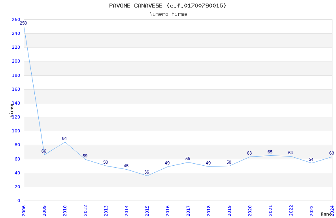Screen dimensions: 336x218
Task: Click the vertical Firme axis title
Action: pyautogui.click(x=11, y=111)
